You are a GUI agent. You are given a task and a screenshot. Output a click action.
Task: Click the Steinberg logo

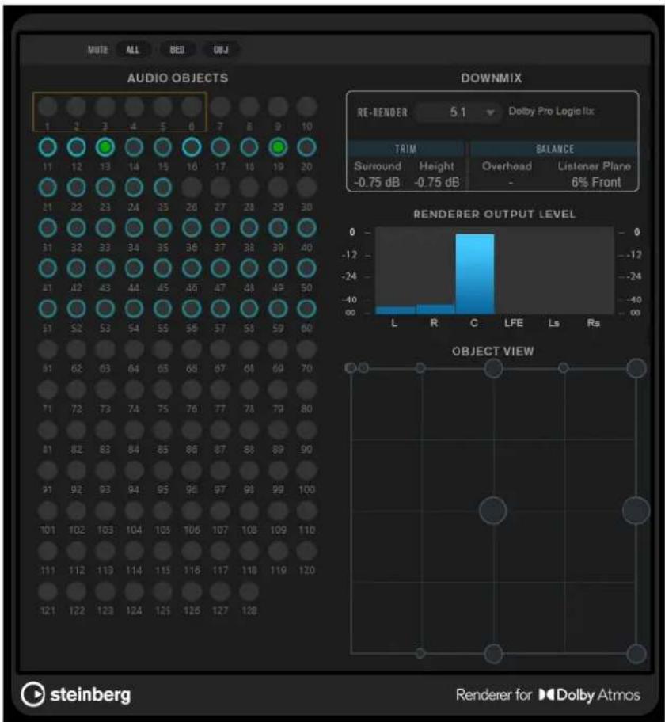tap(76, 694)
